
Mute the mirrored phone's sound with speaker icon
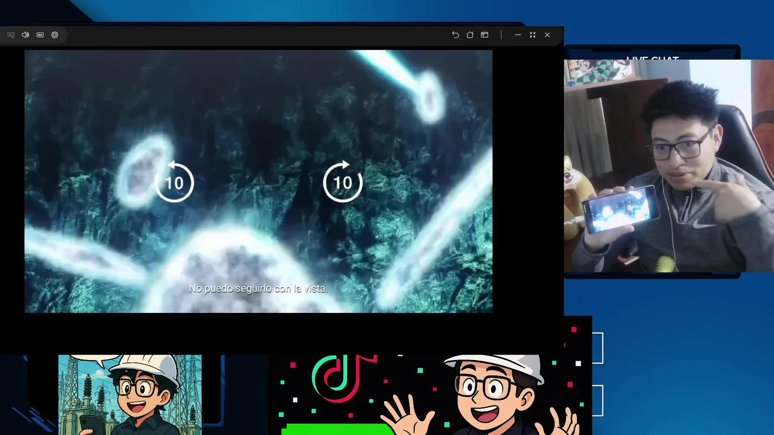pos(25,35)
